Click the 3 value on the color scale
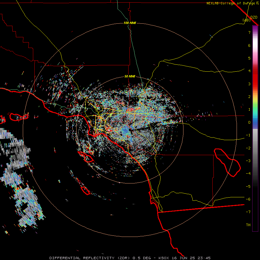This screenshot has height=260, width=260. 249,84
